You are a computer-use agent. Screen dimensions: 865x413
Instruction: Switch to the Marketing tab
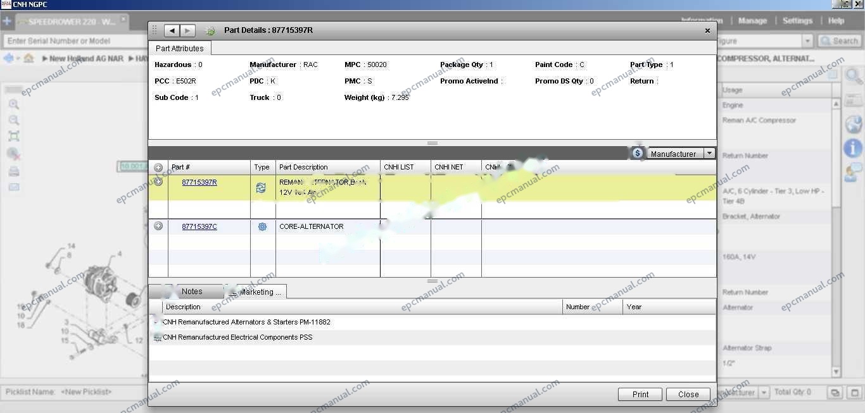click(256, 292)
